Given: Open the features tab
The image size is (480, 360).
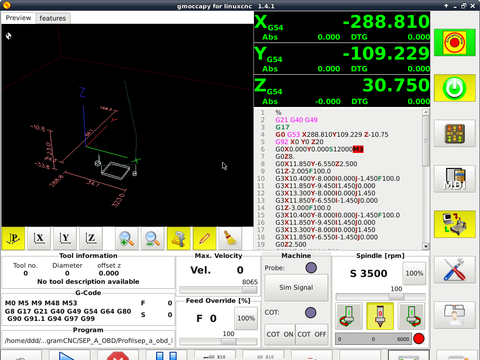Looking at the screenshot, I should [53, 18].
